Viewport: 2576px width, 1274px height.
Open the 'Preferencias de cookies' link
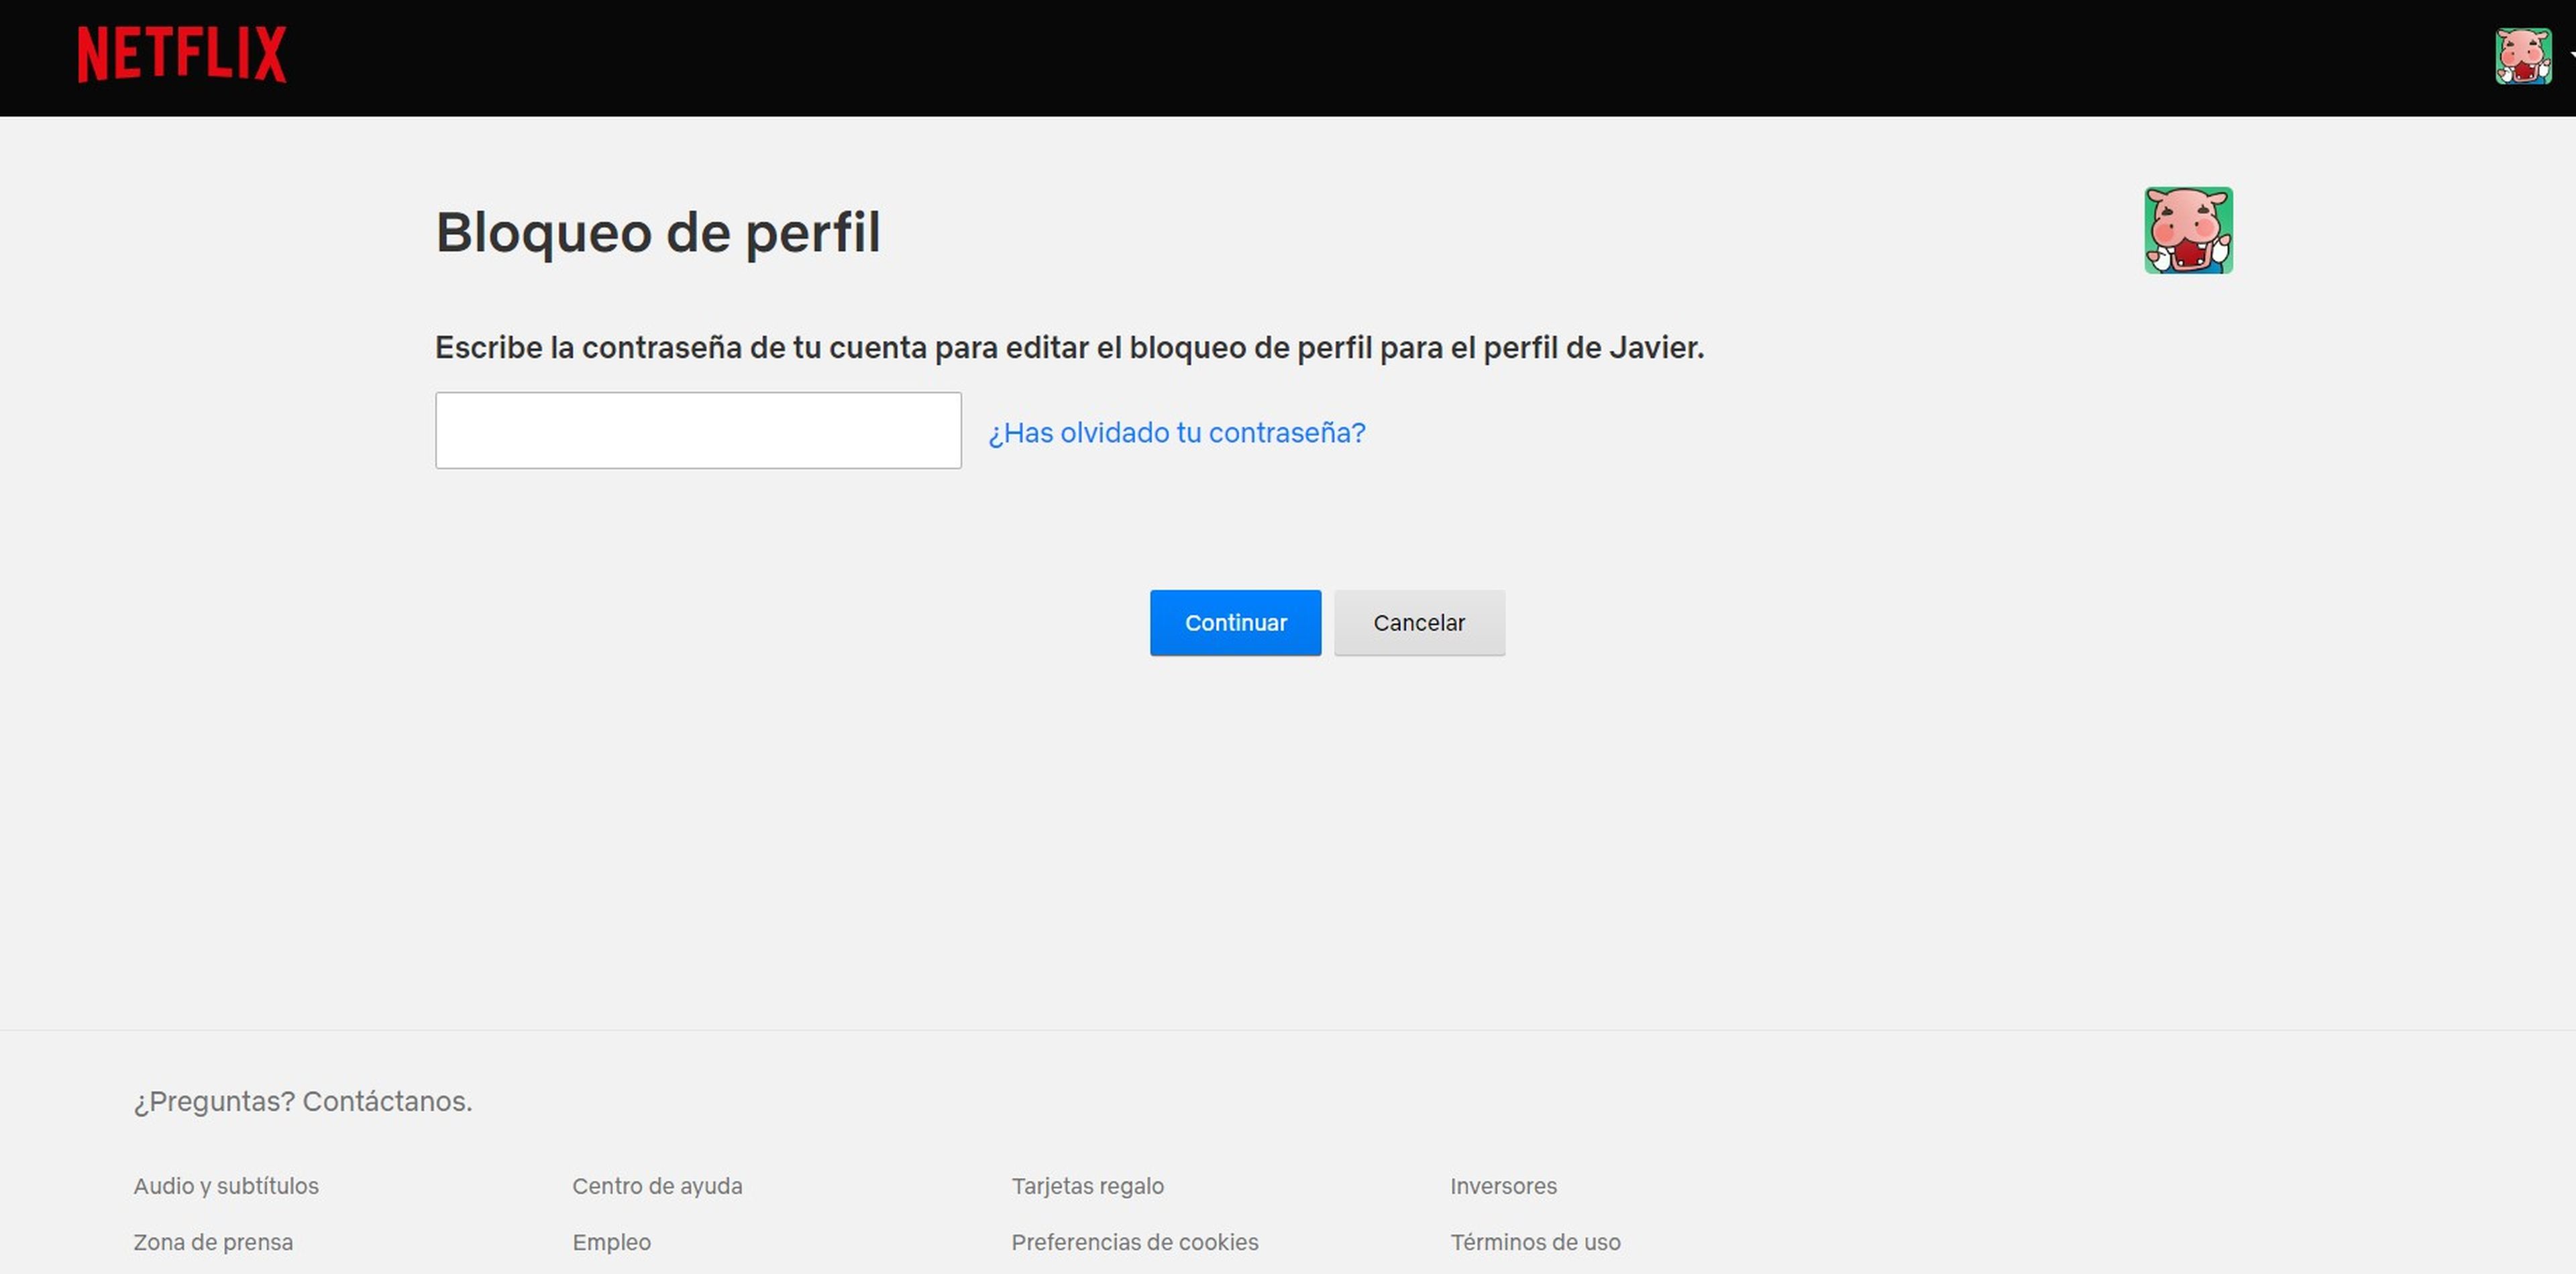click(1134, 1242)
